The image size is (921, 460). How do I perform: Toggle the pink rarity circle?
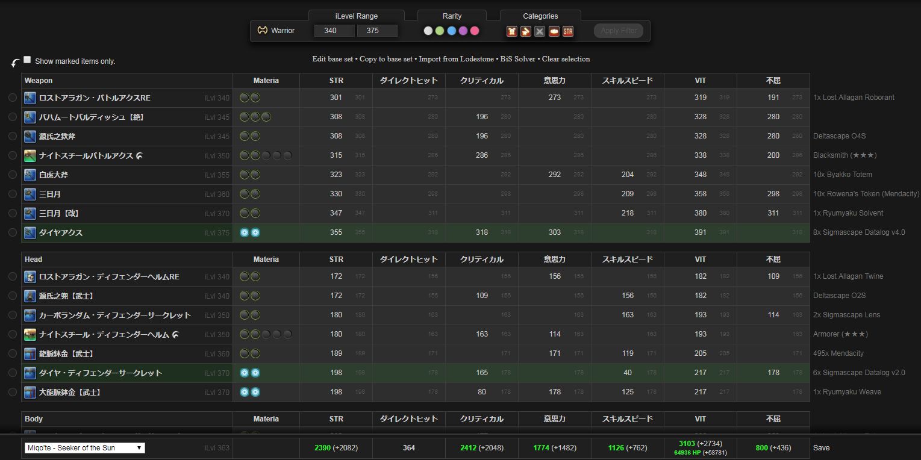475,31
